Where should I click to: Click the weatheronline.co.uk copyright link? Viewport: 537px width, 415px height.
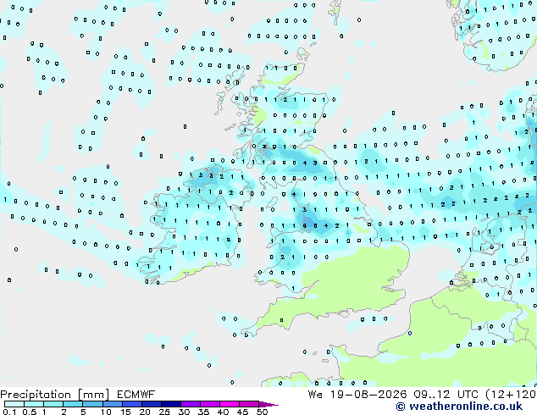[x=459, y=407]
